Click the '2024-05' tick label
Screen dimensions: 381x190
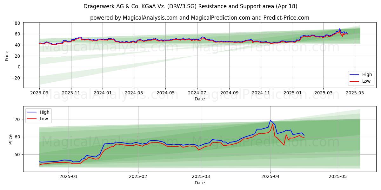165,93
